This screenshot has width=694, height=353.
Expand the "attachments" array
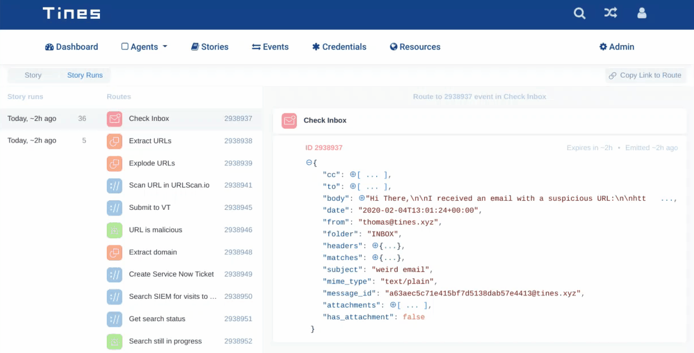tap(393, 305)
